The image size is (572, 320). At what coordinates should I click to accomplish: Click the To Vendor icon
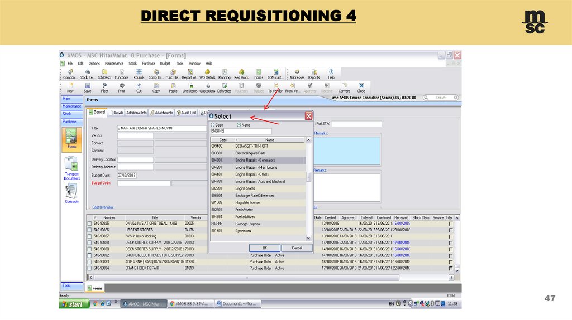coord(275,88)
